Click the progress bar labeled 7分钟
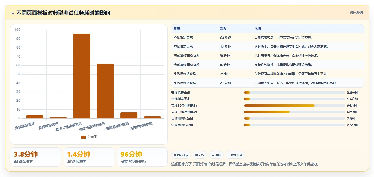Screen dimensions: 374x177 [x=295, y=118]
